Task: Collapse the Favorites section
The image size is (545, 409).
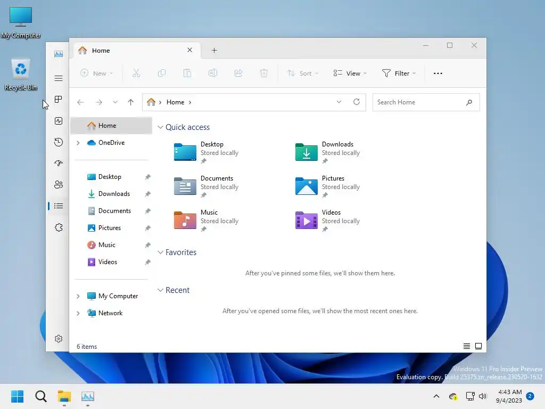Action: point(160,252)
